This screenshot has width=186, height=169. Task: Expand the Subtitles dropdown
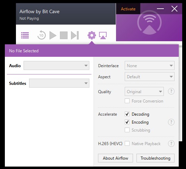click(59, 83)
